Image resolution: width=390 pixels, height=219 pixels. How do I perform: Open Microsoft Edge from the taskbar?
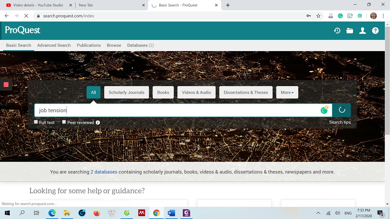tap(52, 213)
